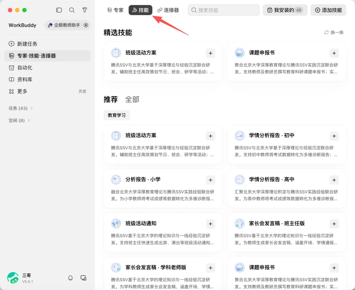The height and width of the screenshot is (290, 355).
Task: Click 班级活动通知 megaphone icon
Action: (x=116, y=224)
